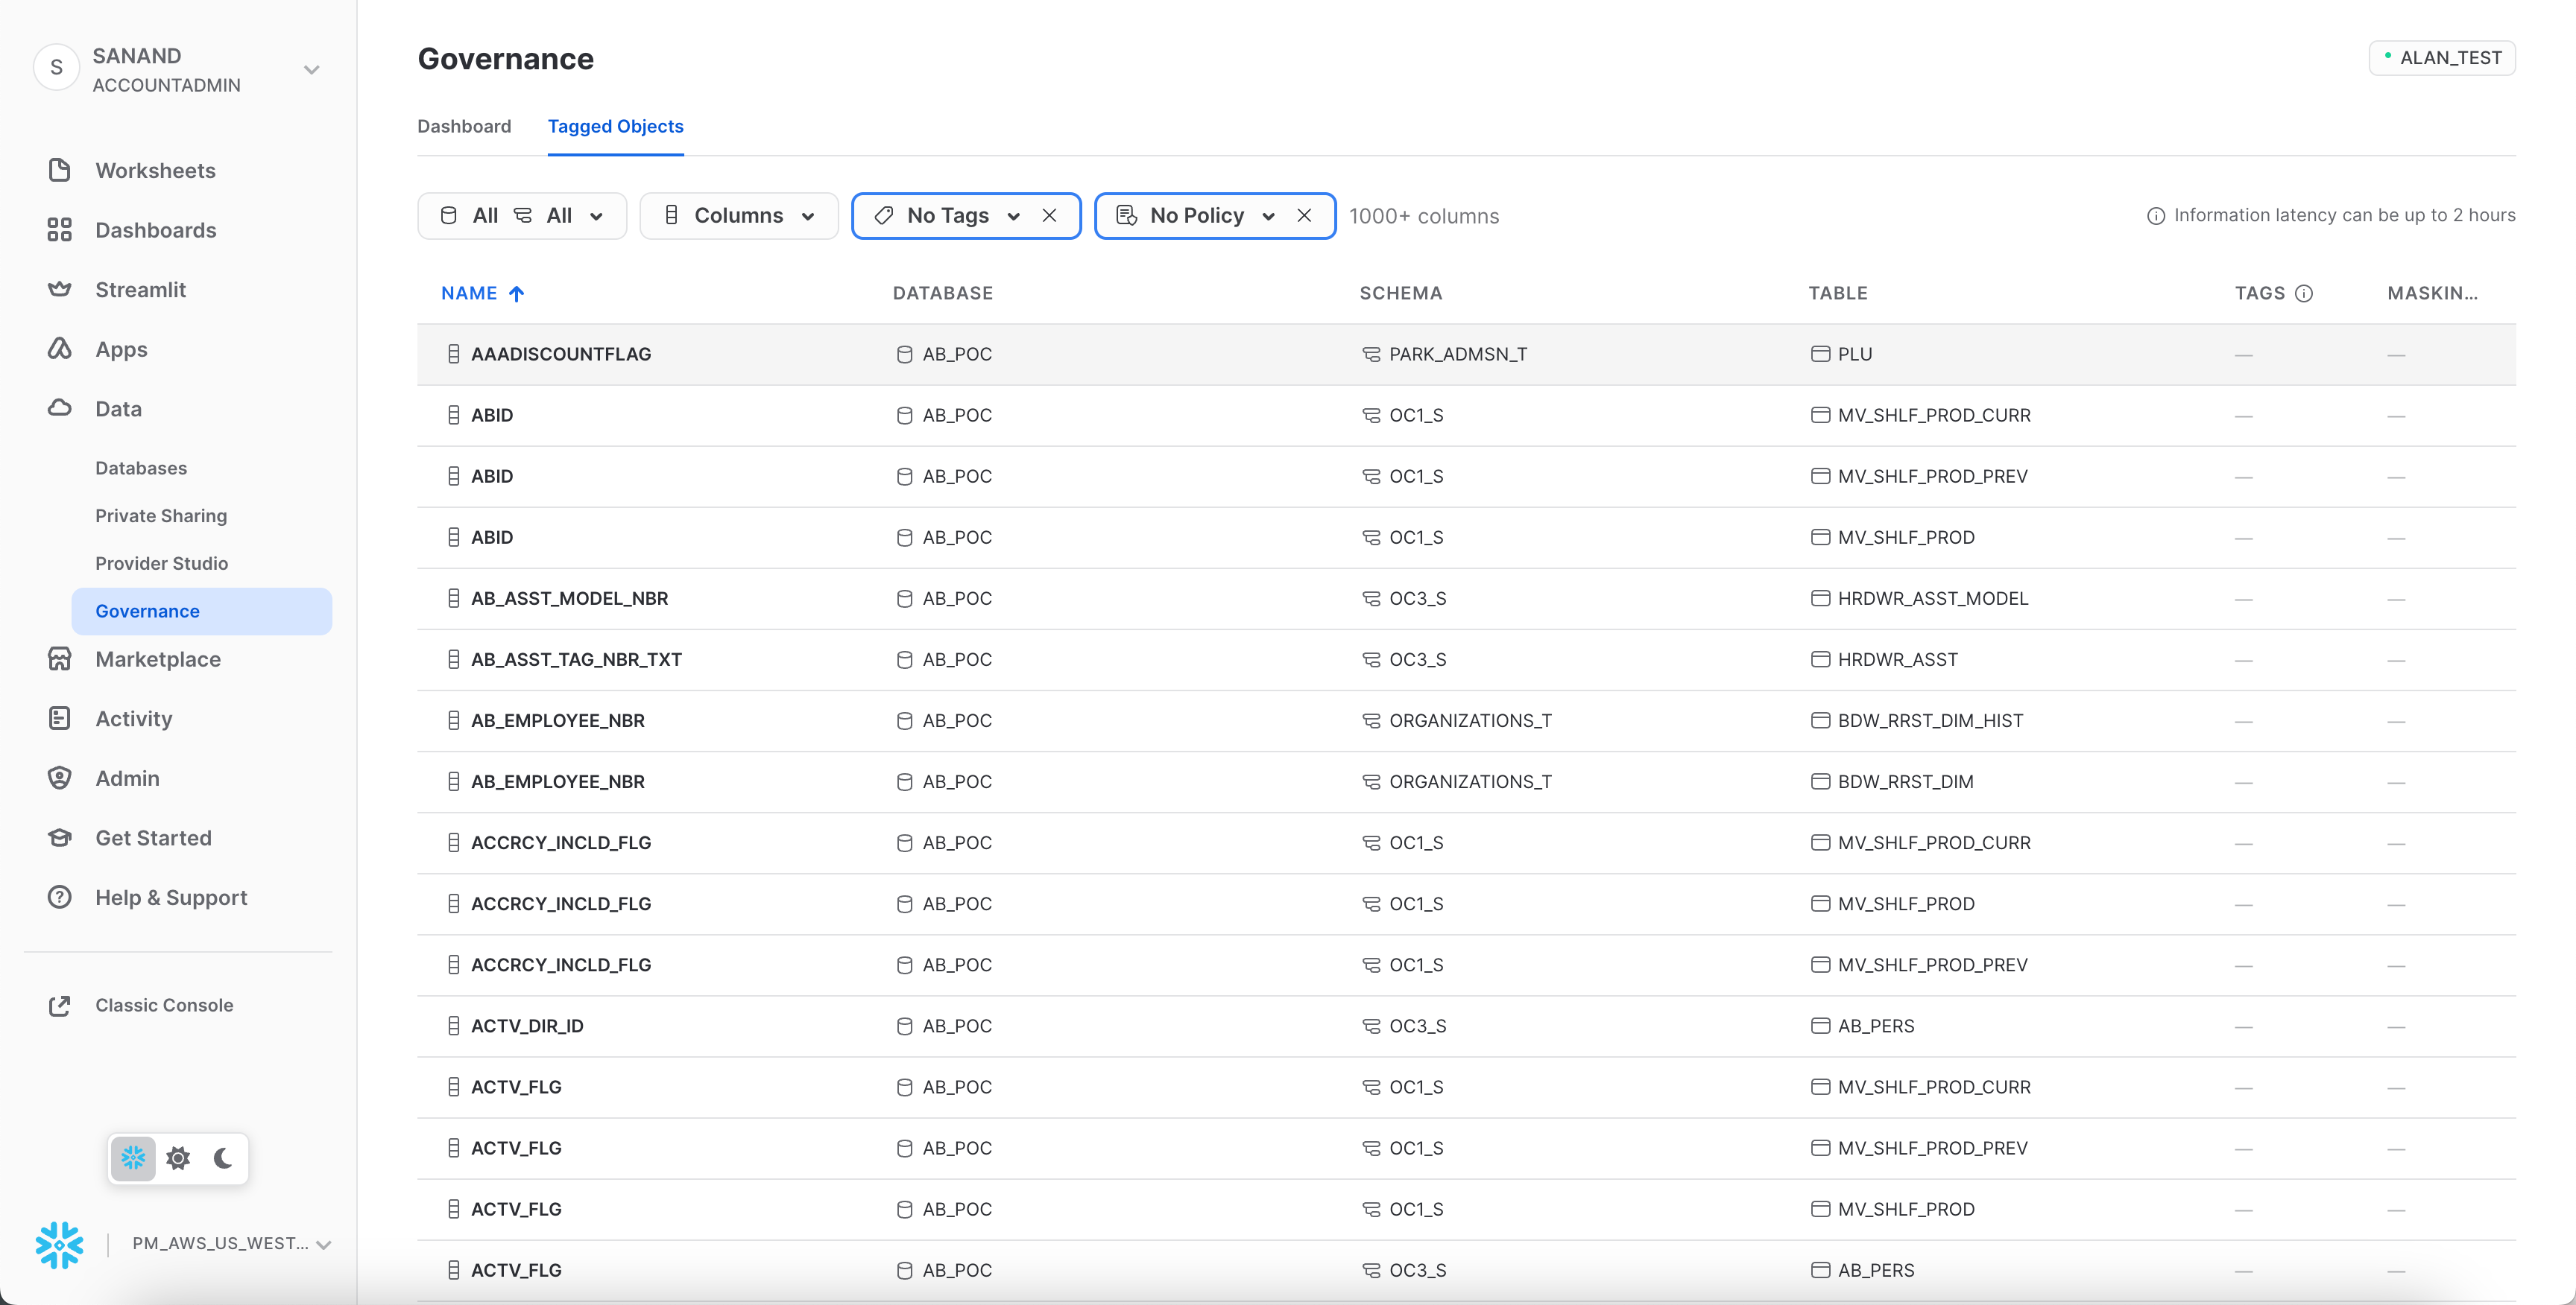Click the Snowflake logo at bottom left
Screen dimensions: 2576x1305
pyautogui.click(x=59, y=1245)
